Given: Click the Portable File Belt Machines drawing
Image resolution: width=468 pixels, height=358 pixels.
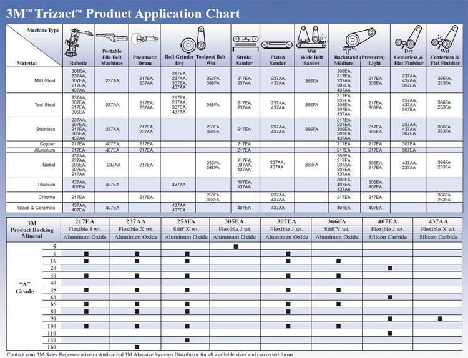Looking at the screenshot, I should coord(112,39).
